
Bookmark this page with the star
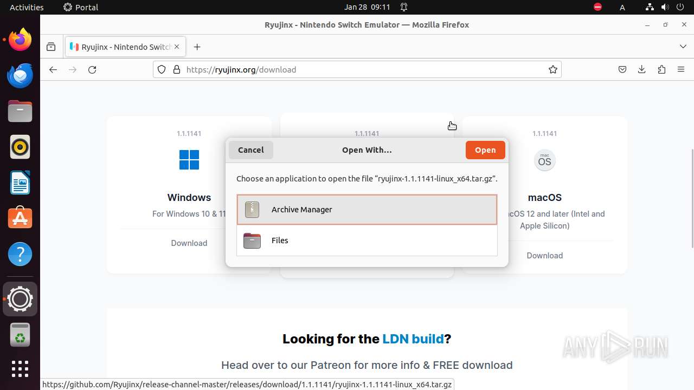553,69
